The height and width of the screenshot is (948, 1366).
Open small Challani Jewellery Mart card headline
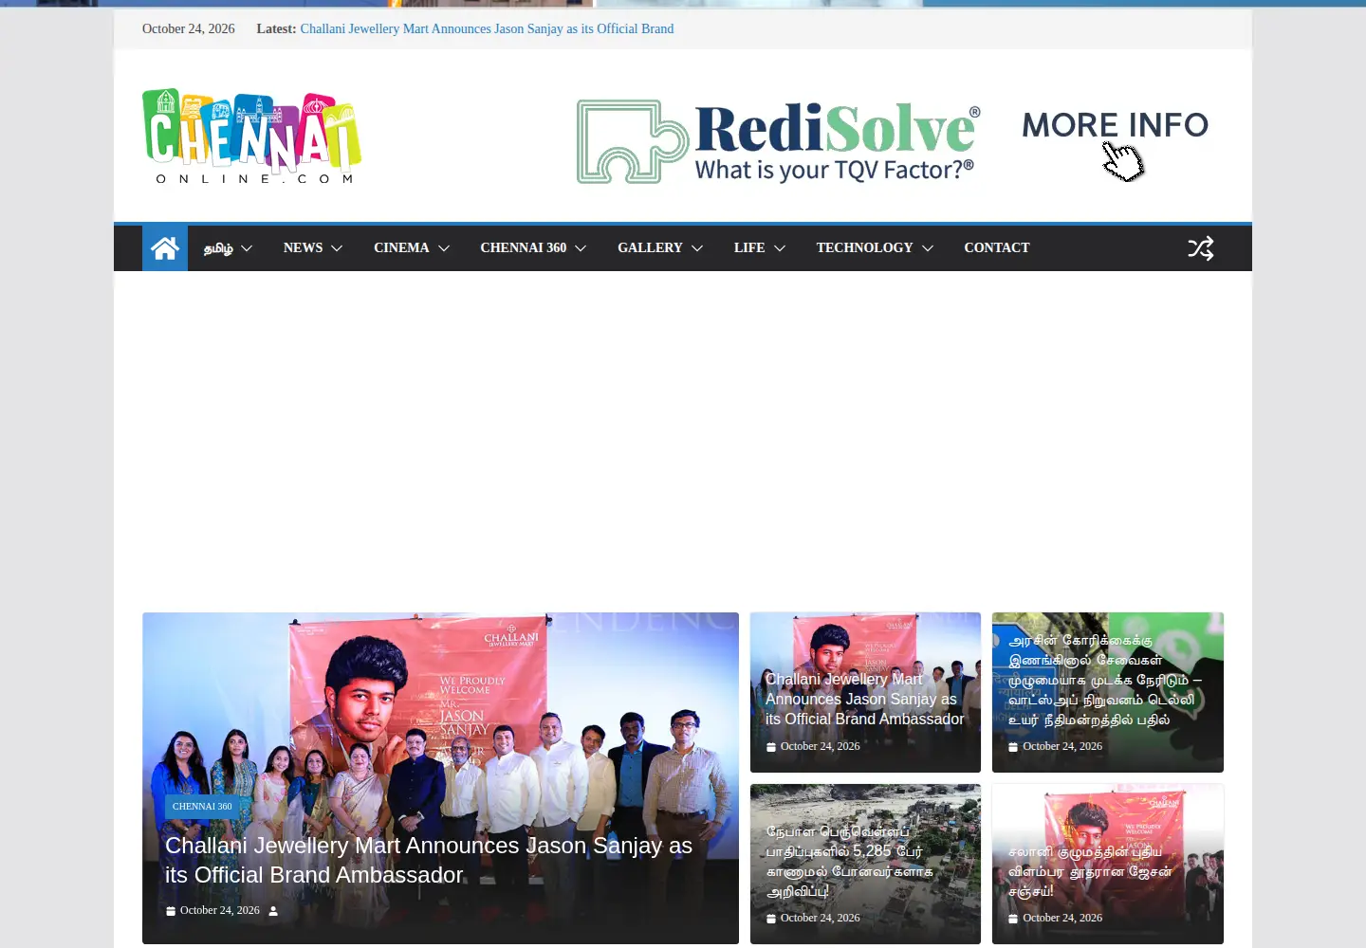pyautogui.click(x=865, y=700)
